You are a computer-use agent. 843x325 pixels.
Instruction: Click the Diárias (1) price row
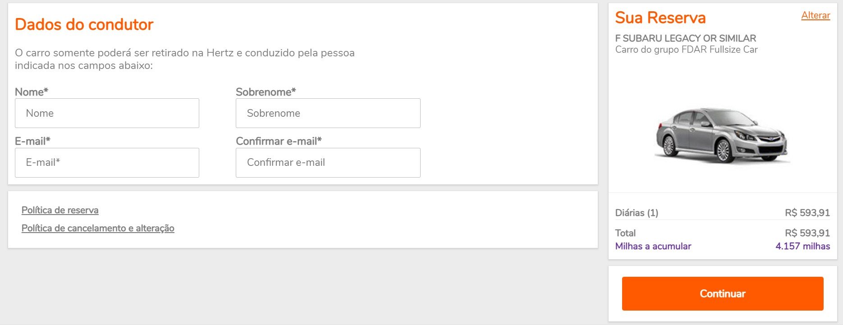coord(723,213)
